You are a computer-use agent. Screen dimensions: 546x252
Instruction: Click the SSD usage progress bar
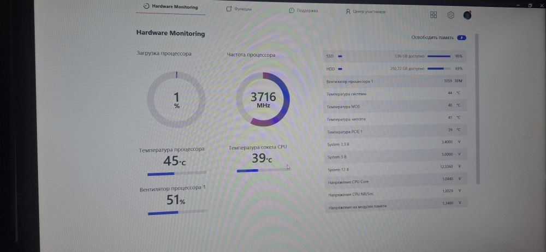[x=439, y=56]
